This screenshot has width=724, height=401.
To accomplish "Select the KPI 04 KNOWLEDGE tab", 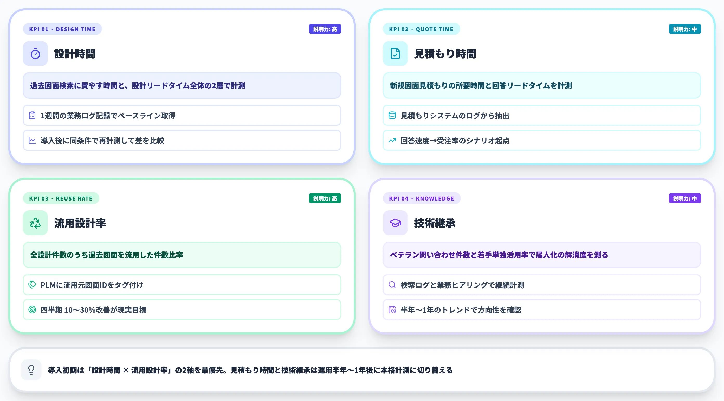I will (x=422, y=198).
